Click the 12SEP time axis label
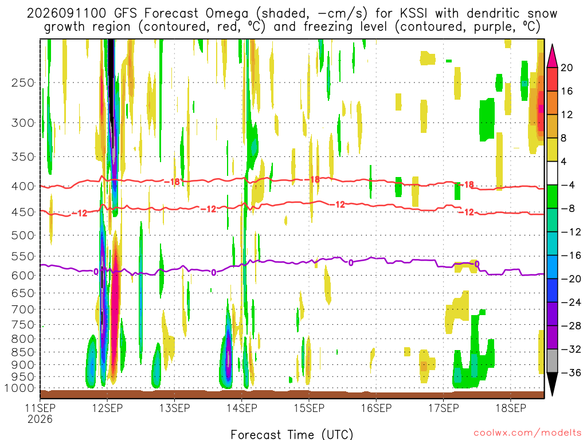This screenshot has height=440, width=587. click(x=107, y=408)
